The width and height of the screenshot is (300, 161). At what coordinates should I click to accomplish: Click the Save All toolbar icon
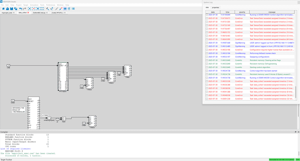point(16,9)
